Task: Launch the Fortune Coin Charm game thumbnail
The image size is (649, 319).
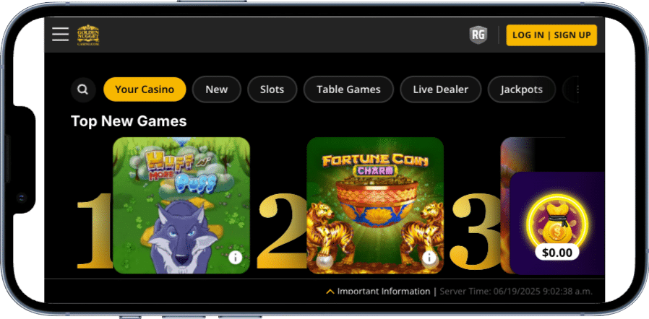Action: click(x=375, y=206)
